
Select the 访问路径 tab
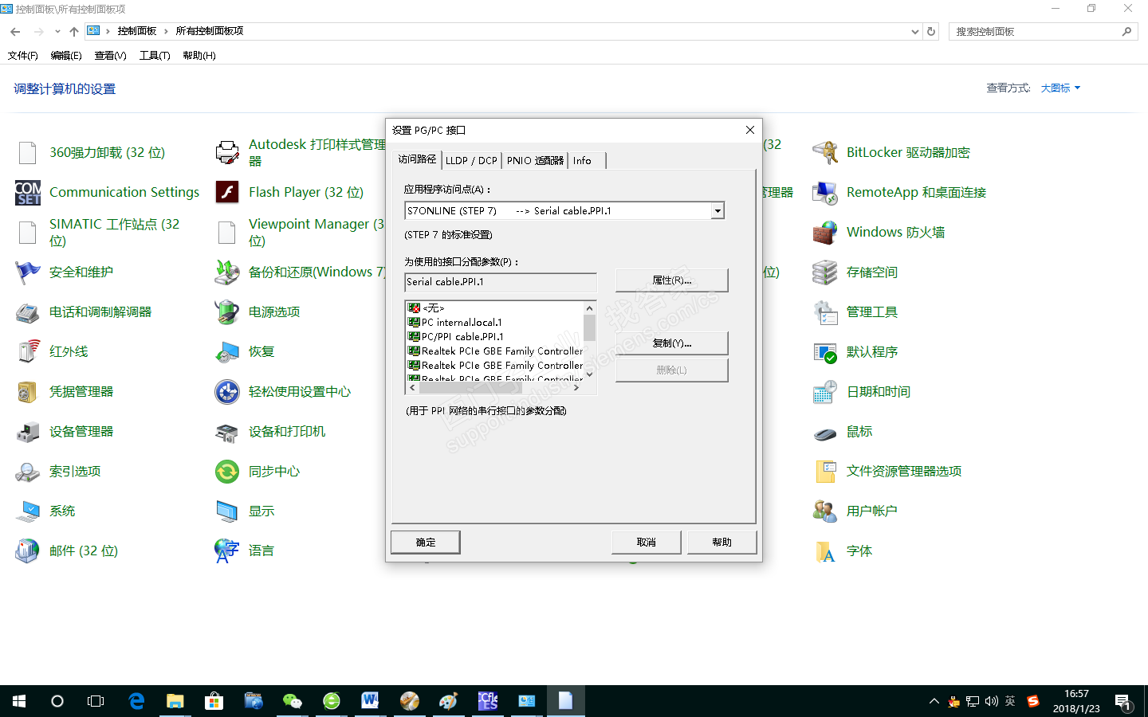[417, 159]
